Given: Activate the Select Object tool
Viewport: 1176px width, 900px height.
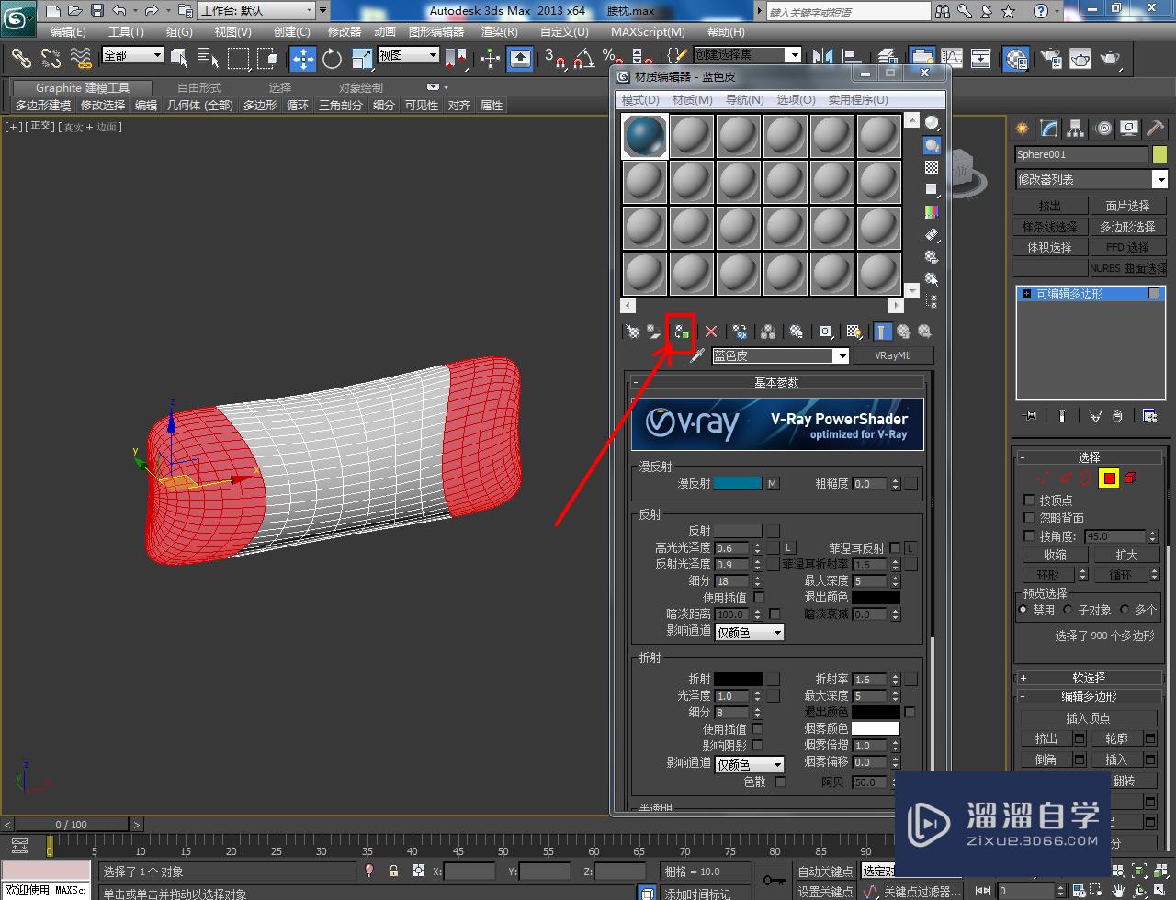Looking at the screenshot, I should click(179, 59).
